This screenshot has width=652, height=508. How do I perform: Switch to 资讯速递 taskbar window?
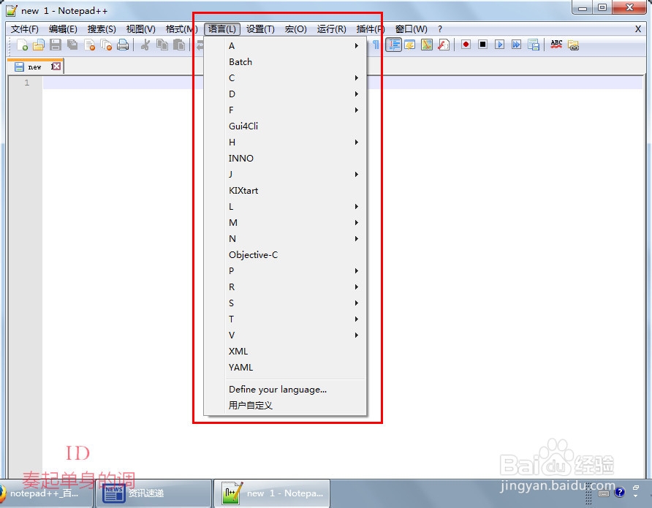coord(153,493)
